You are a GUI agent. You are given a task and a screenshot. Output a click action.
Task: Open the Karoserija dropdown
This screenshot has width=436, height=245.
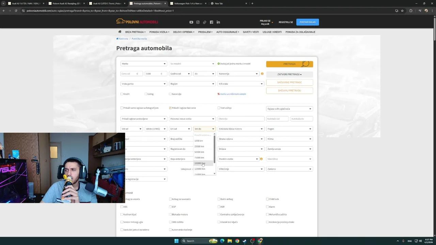point(238,73)
